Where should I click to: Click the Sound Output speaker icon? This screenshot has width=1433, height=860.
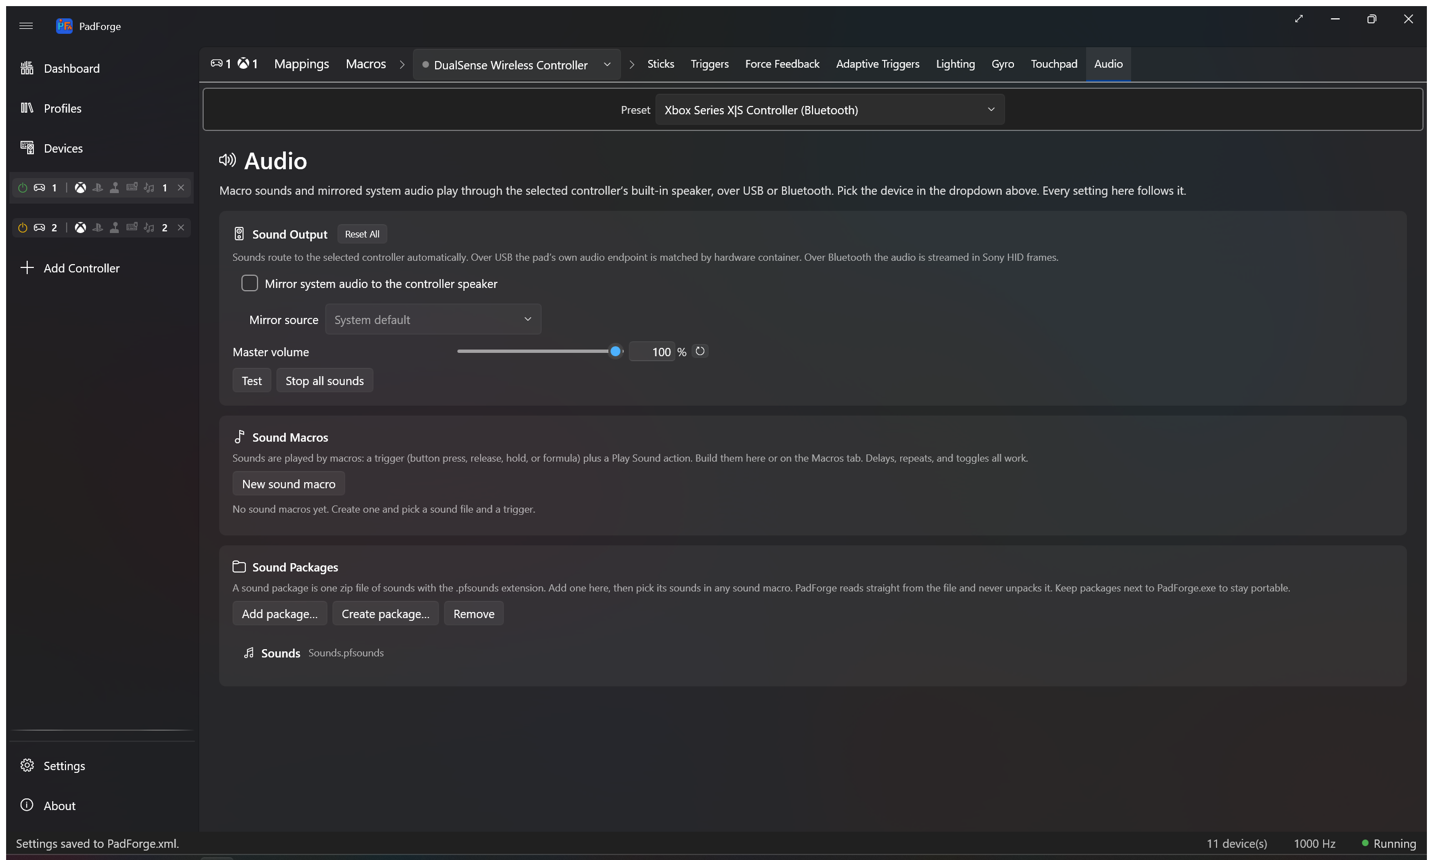coord(239,234)
